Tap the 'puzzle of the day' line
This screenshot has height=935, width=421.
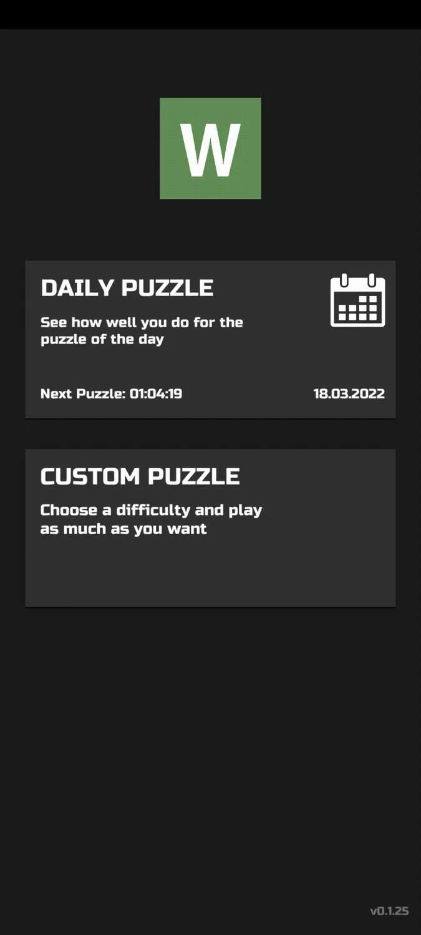tap(102, 340)
